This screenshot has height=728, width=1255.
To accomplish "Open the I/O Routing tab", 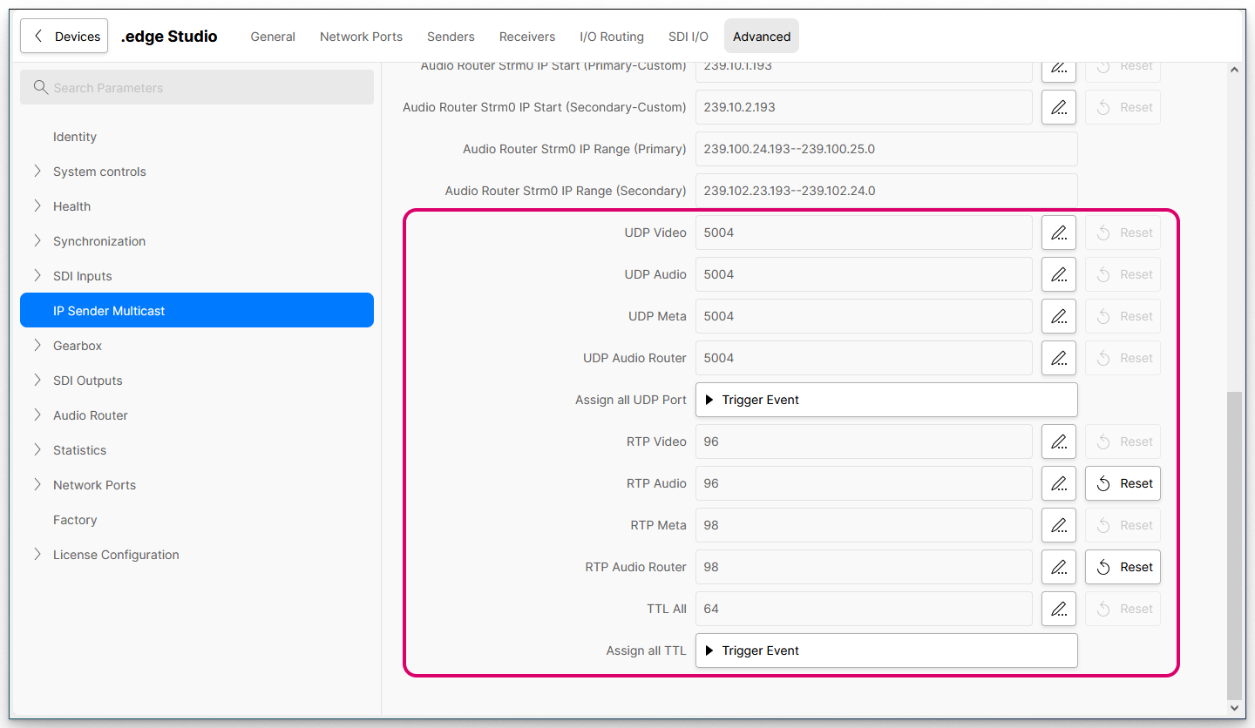I will click(611, 37).
